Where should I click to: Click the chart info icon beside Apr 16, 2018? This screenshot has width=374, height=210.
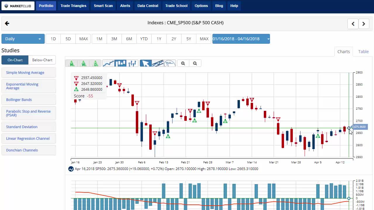71,169
